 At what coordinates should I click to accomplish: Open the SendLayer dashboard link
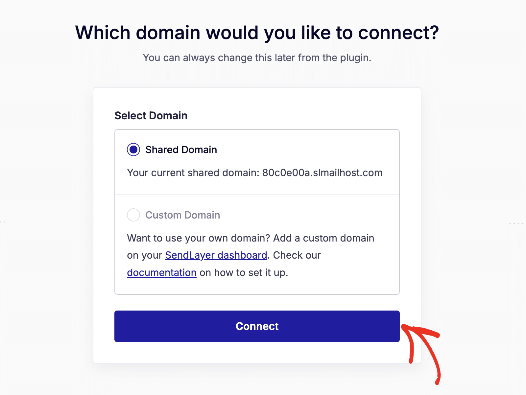tap(216, 255)
